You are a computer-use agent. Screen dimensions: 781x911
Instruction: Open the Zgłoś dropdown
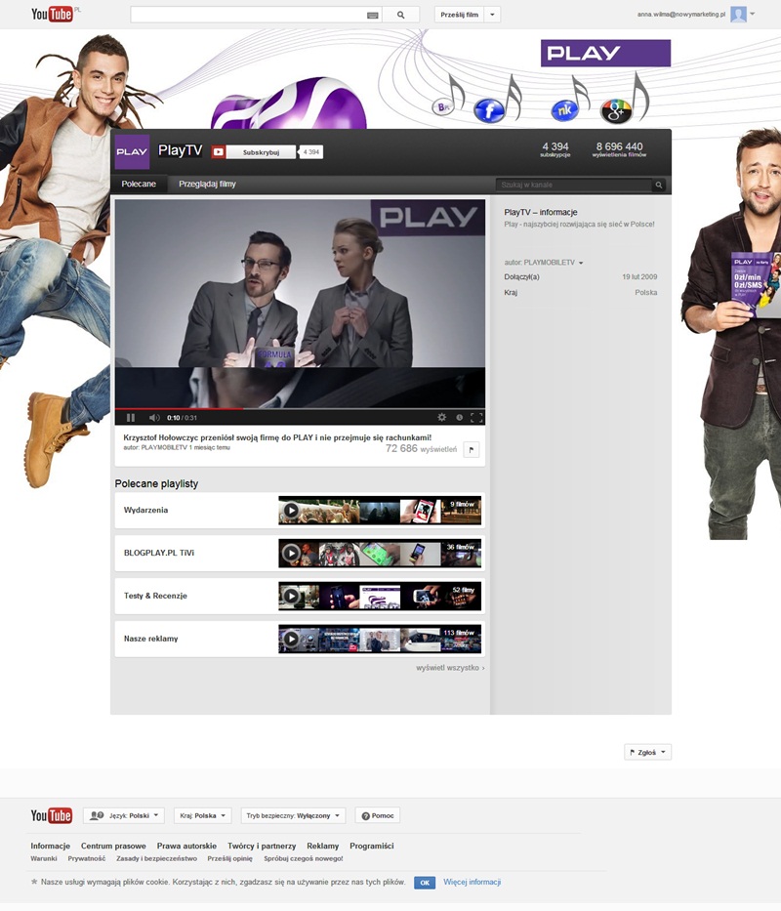click(x=647, y=753)
